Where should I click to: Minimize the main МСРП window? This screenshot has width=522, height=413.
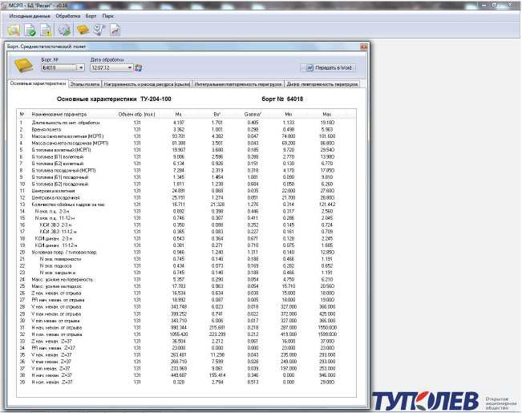484,5
